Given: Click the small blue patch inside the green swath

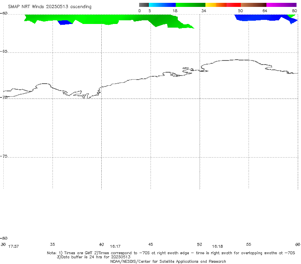Looking at the screenshot, I should (x=65, y=22).
